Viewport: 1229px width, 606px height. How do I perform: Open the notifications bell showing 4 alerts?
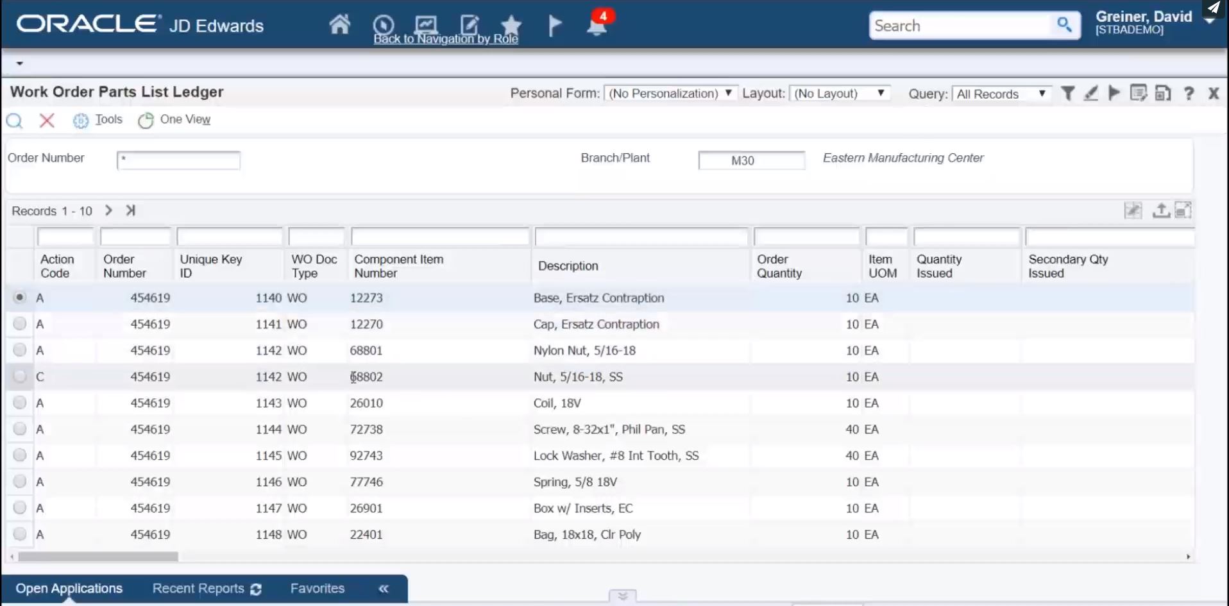point(597,26)
